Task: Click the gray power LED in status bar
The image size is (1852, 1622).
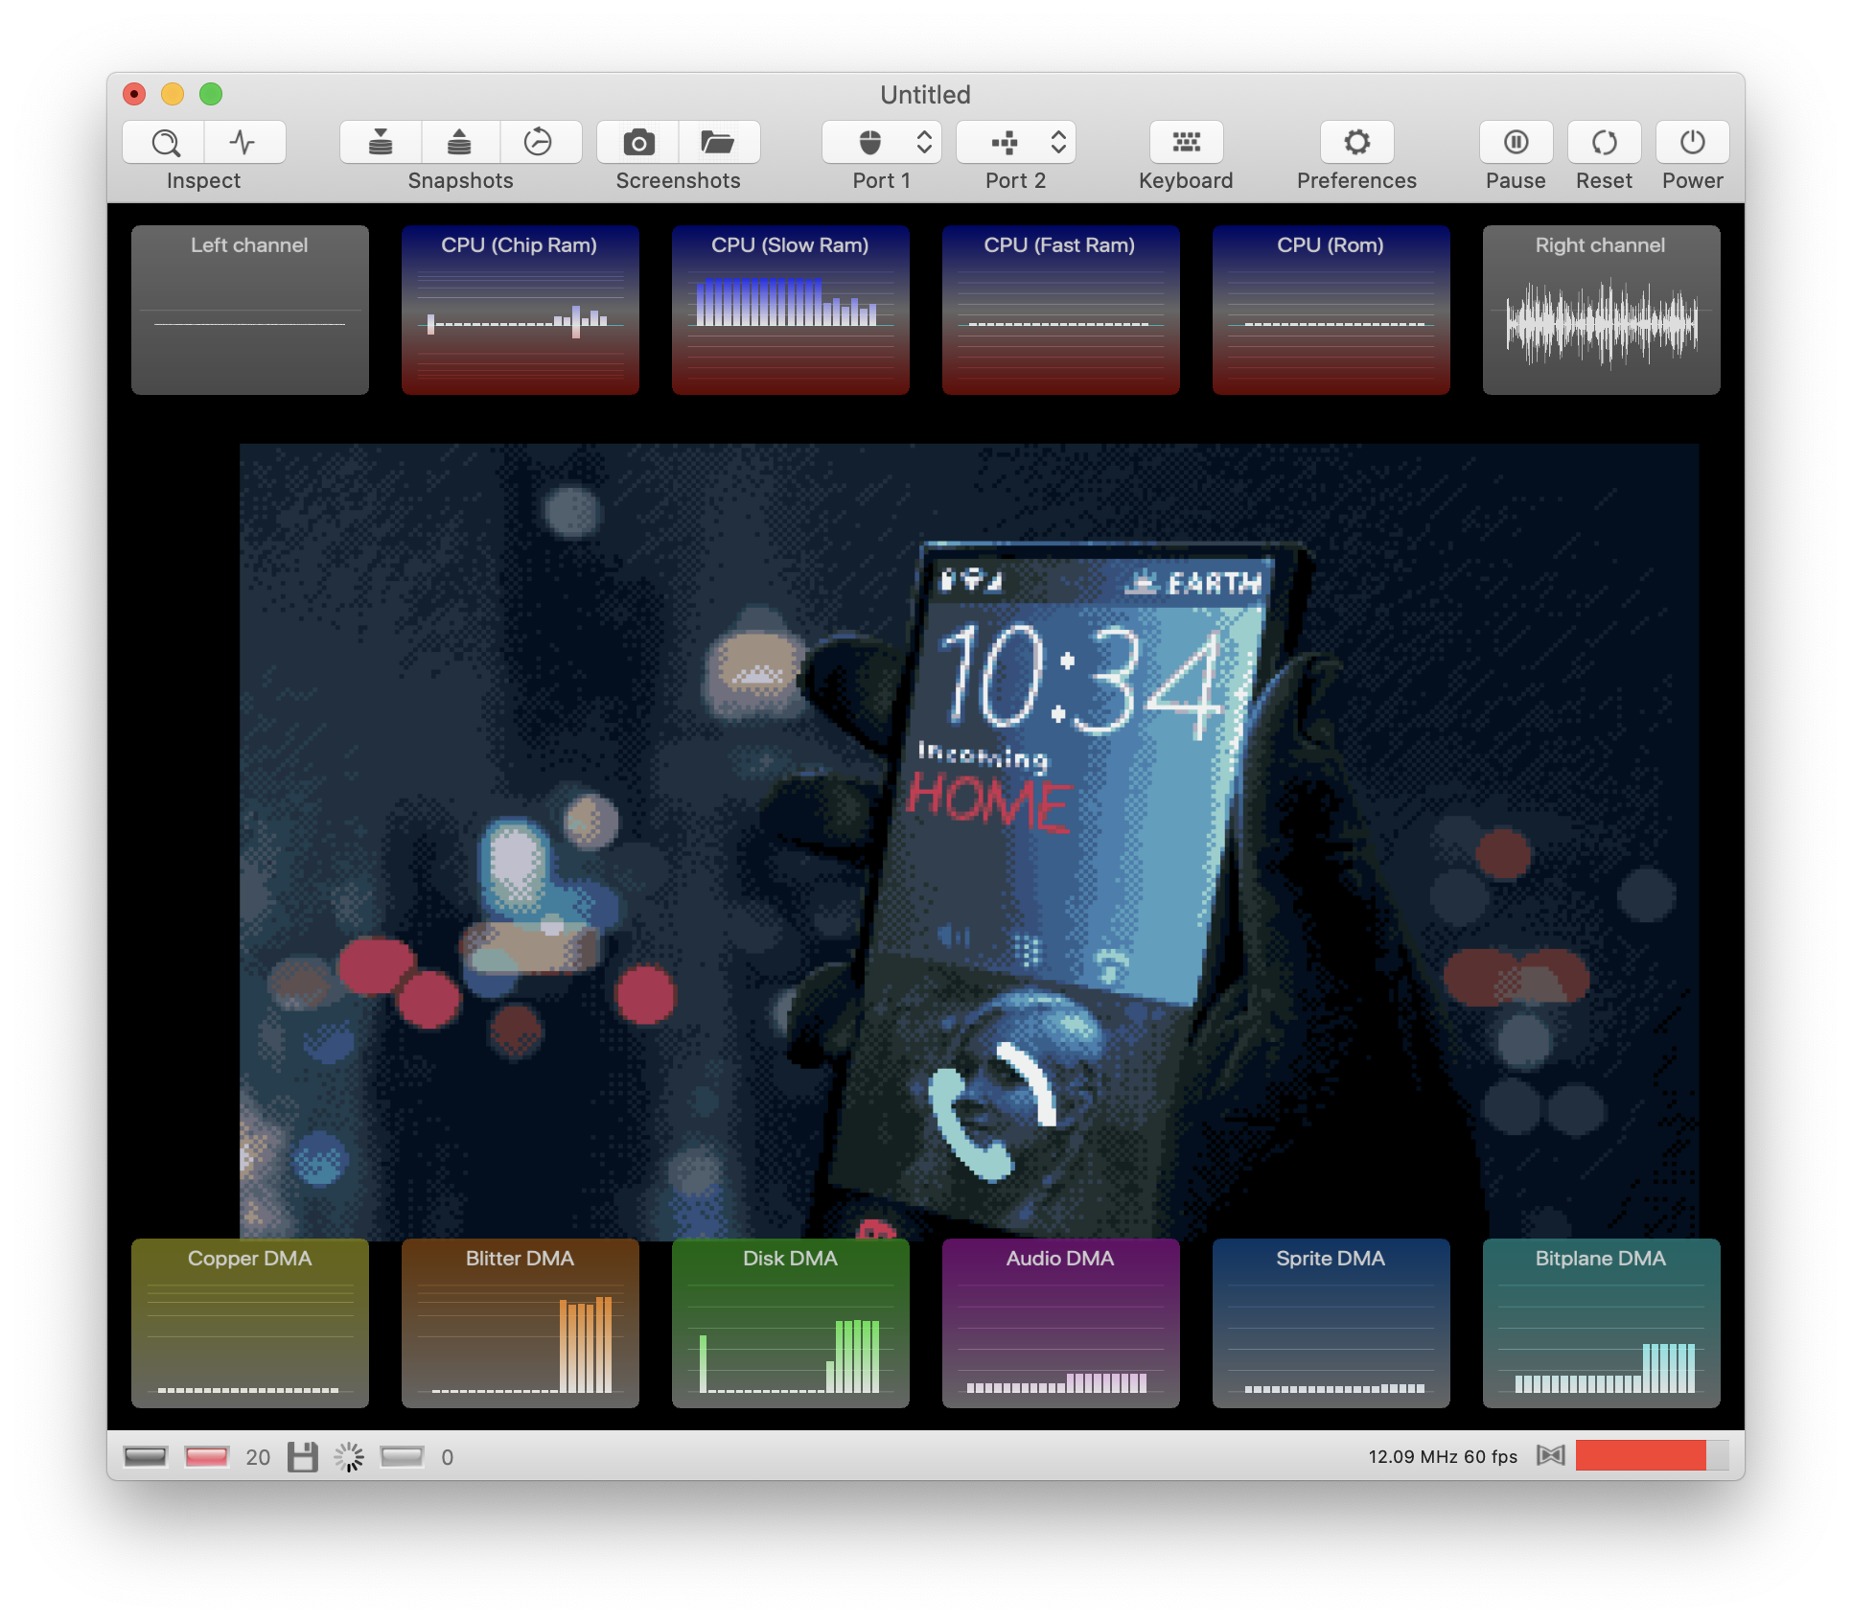Action: [x=146, y=1456]
